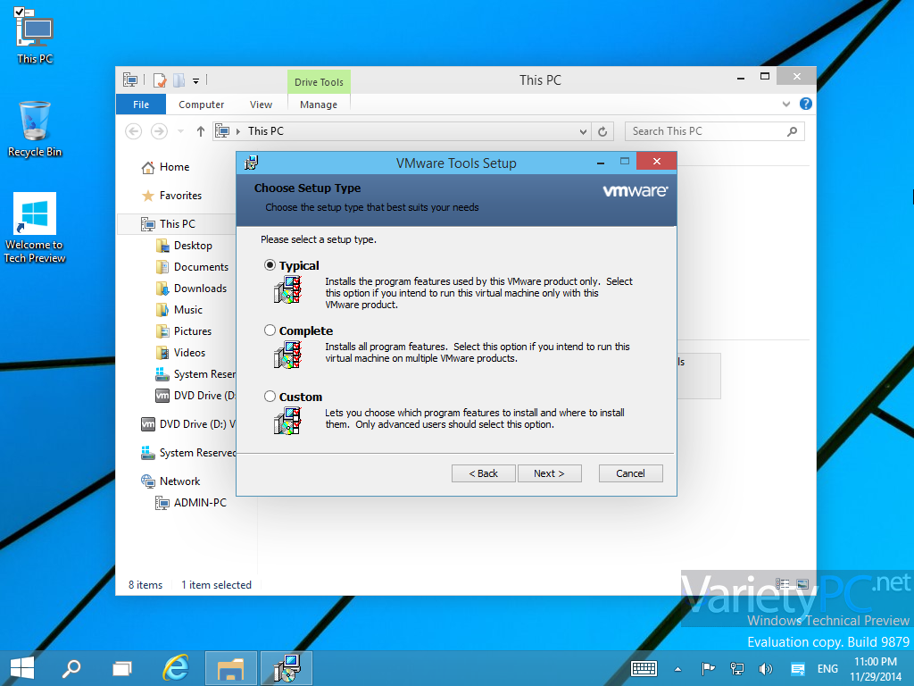This screenshot has height=686, width=914.
Task: Select the Typical radio button
Action: 269,265
